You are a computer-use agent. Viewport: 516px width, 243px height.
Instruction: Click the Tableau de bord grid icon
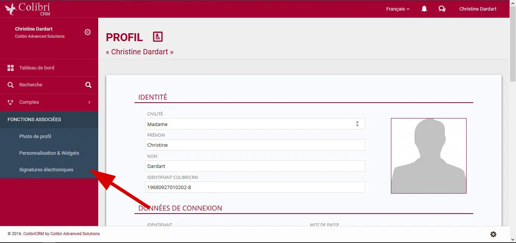[x=11, y=68]
